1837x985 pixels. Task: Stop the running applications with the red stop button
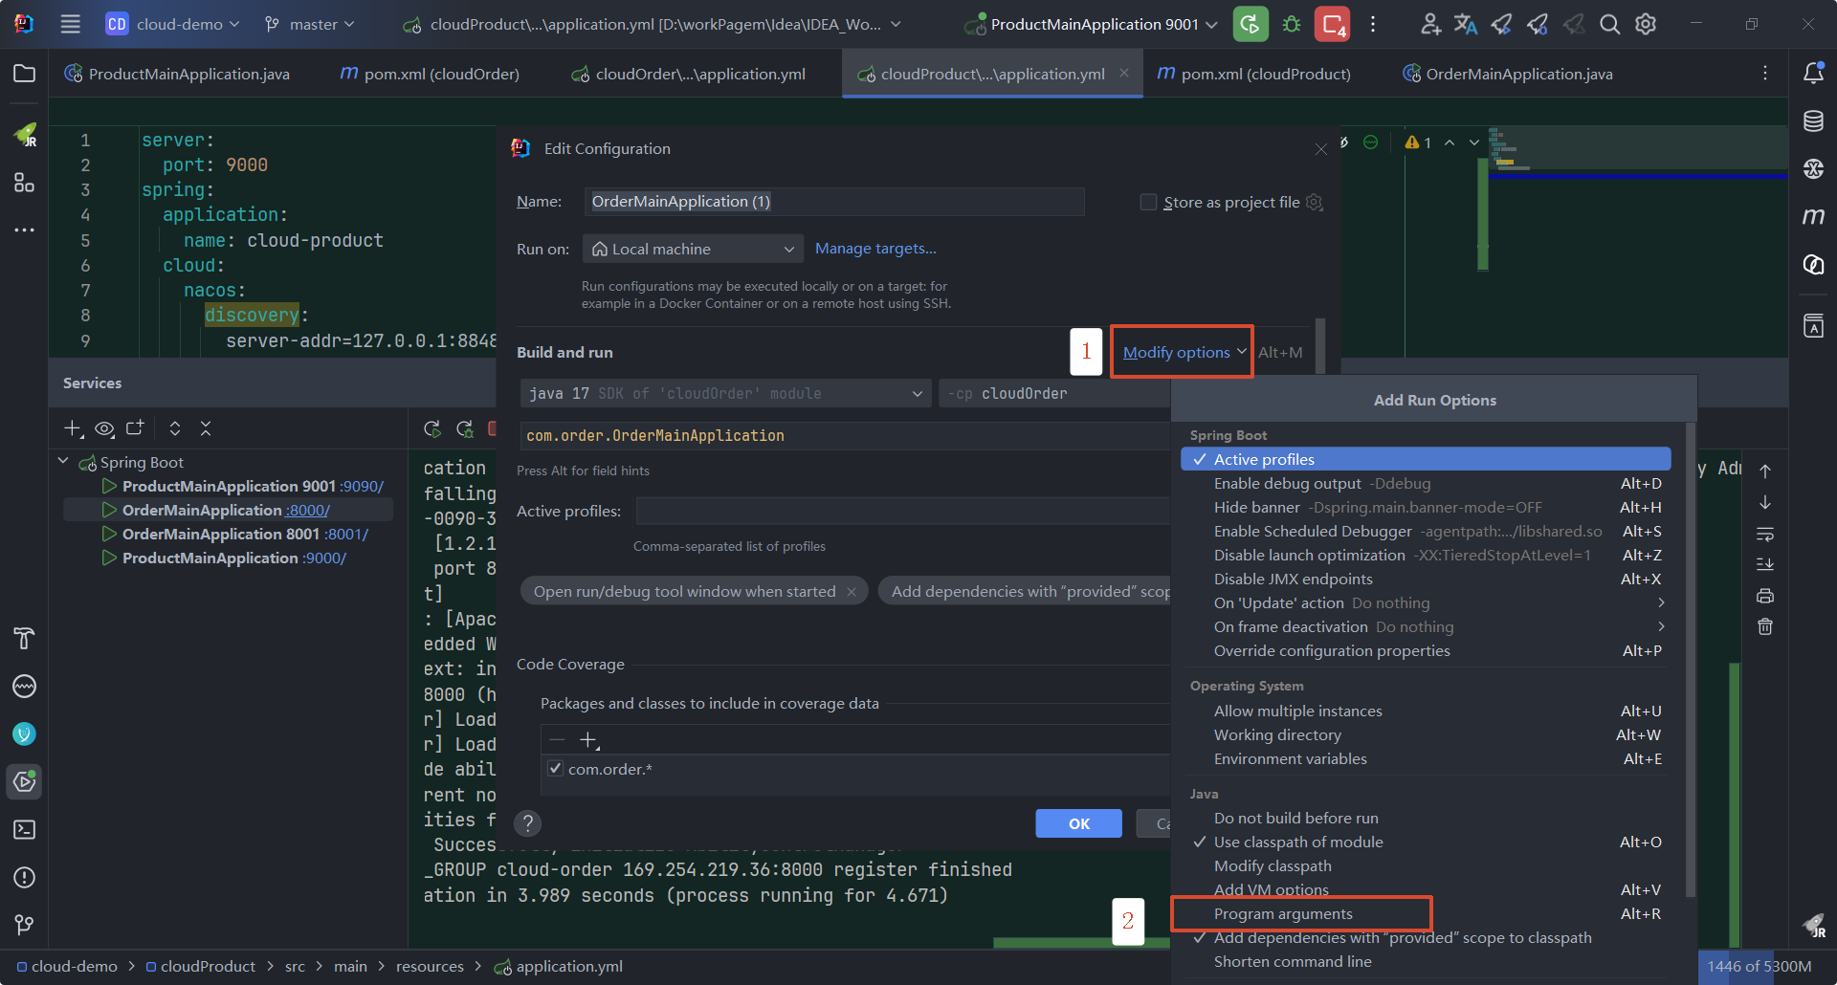(x=1332, y=24)
